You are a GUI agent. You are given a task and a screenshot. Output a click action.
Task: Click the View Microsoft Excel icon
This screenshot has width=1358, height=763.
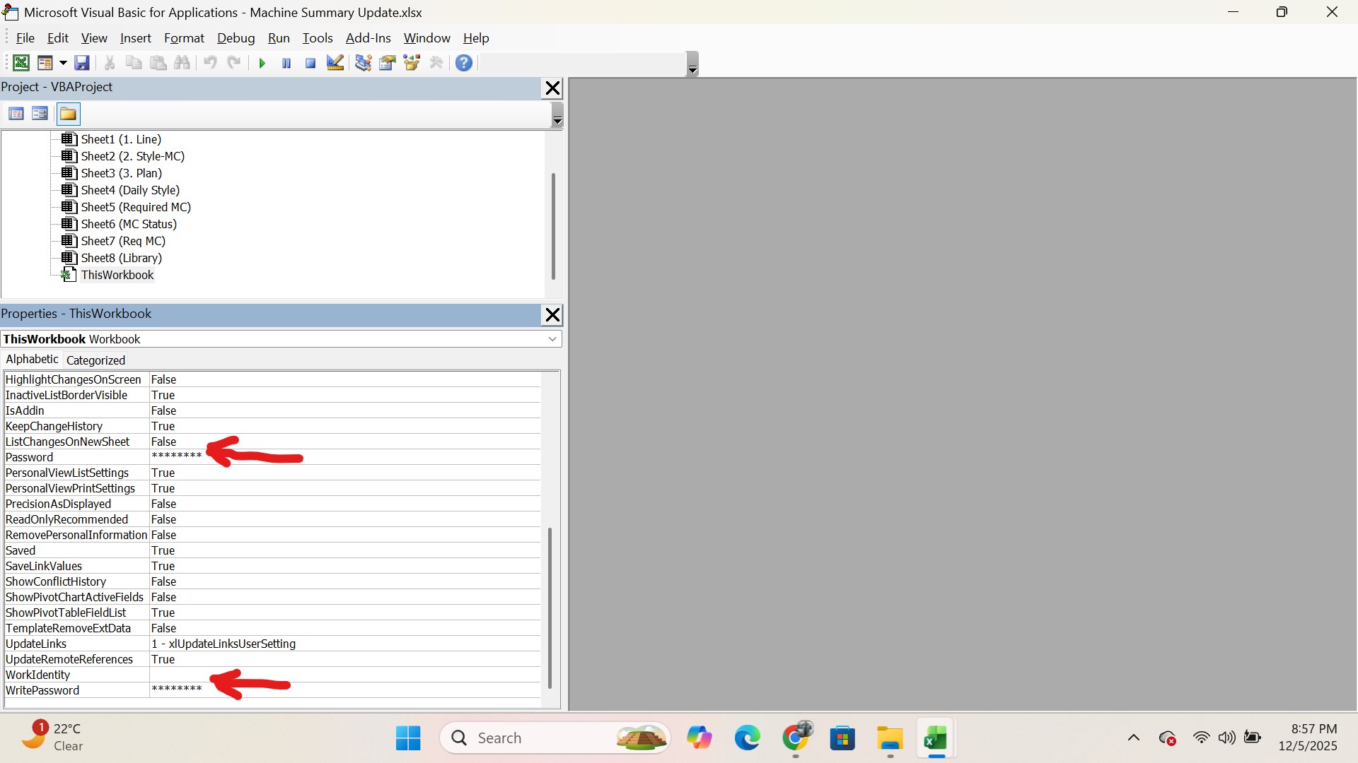[x=21, y=63]
